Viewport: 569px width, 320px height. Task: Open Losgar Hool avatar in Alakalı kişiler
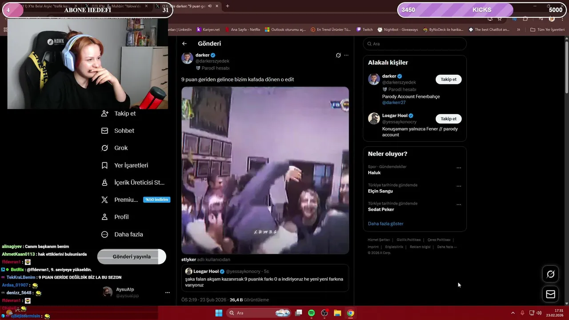tap(374, 118)
